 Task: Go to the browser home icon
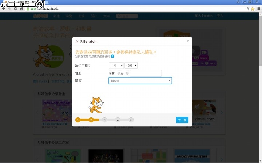tap(21, 9)
